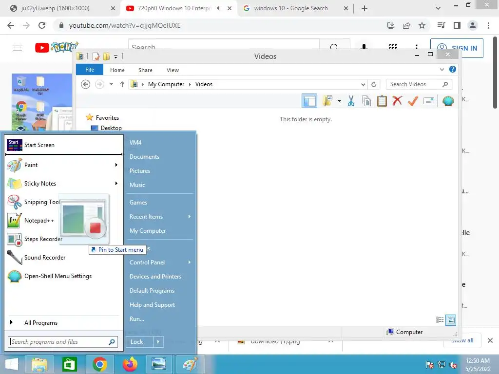Click Start Screen entry in Start menu
This screenshot has height=374, width=499.
click(64, 145)
